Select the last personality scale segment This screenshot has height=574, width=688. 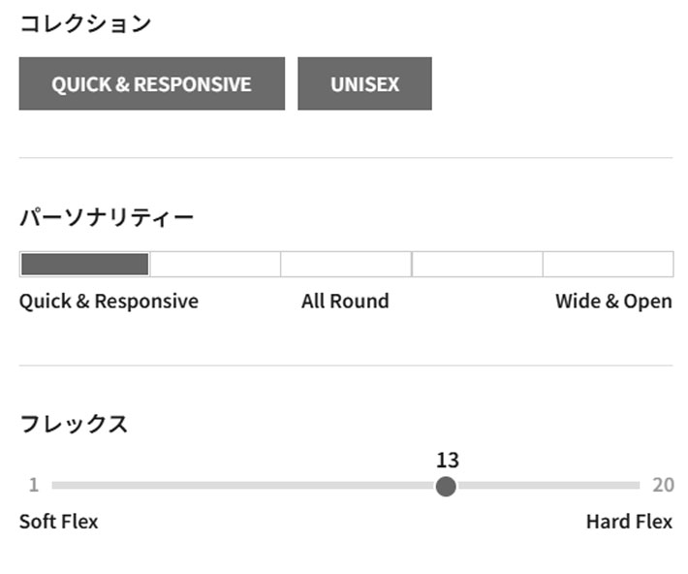(608, 264)
